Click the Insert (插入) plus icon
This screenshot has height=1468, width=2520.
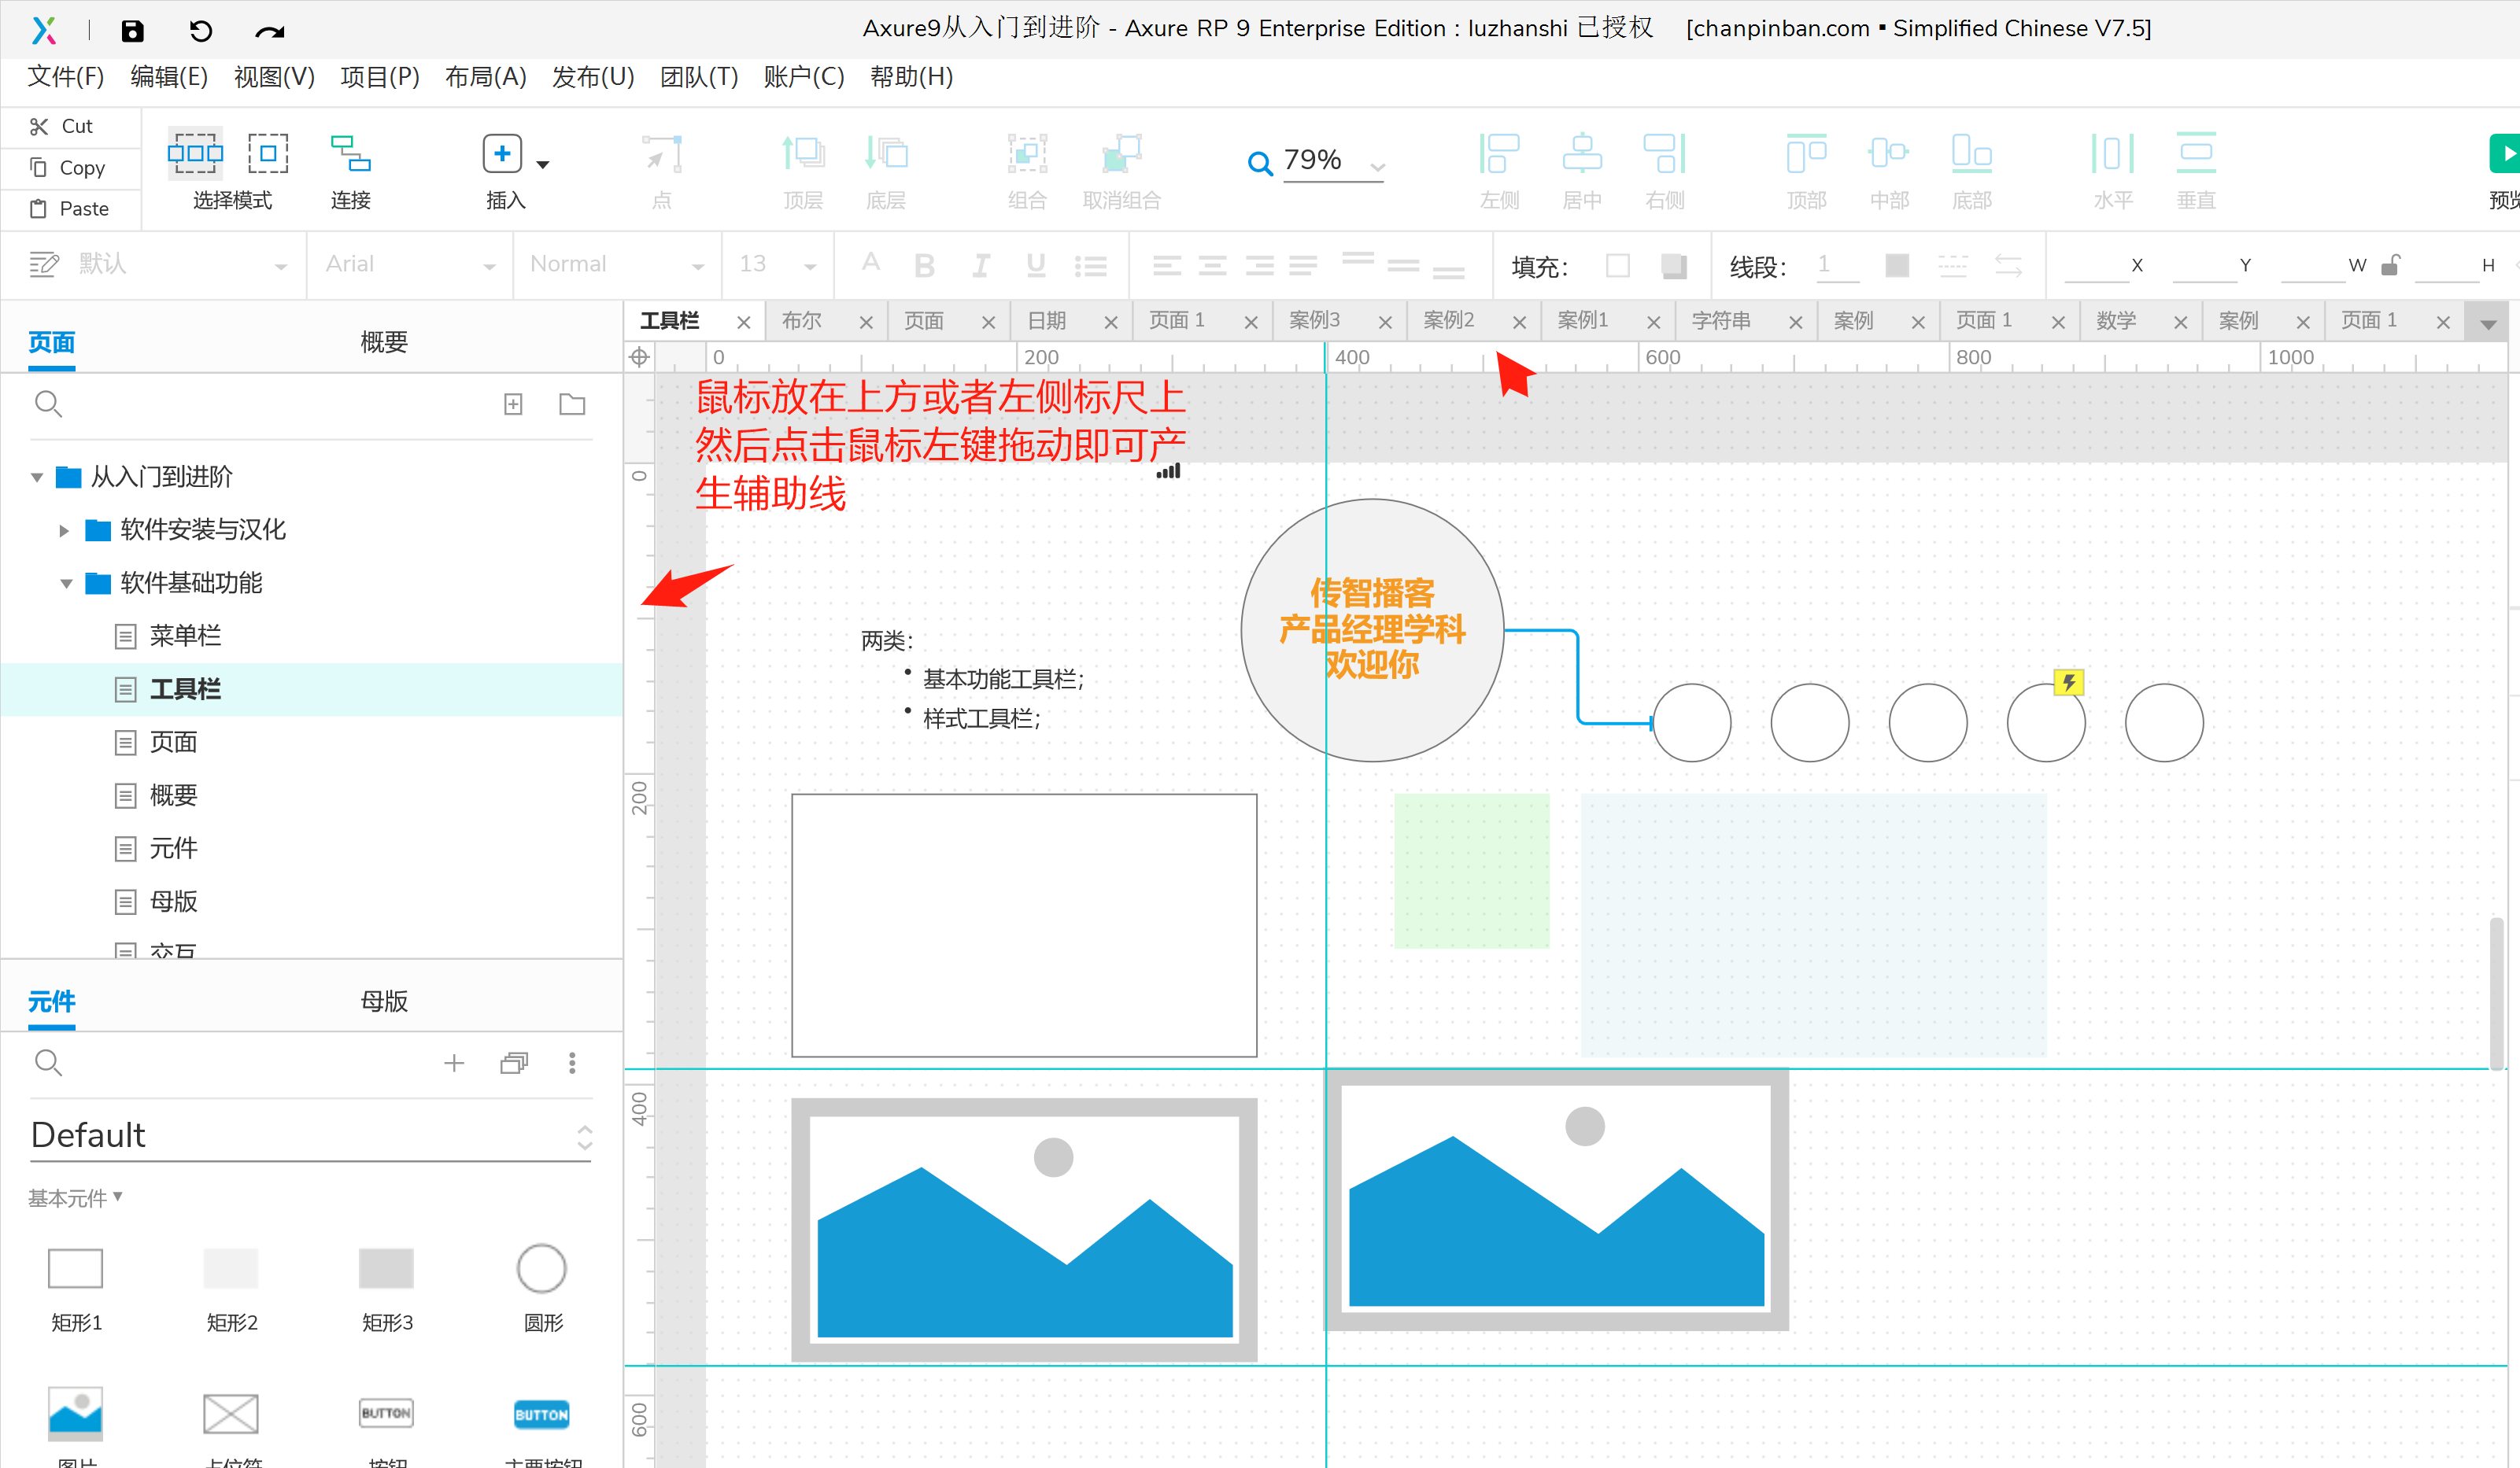[502, 154]
